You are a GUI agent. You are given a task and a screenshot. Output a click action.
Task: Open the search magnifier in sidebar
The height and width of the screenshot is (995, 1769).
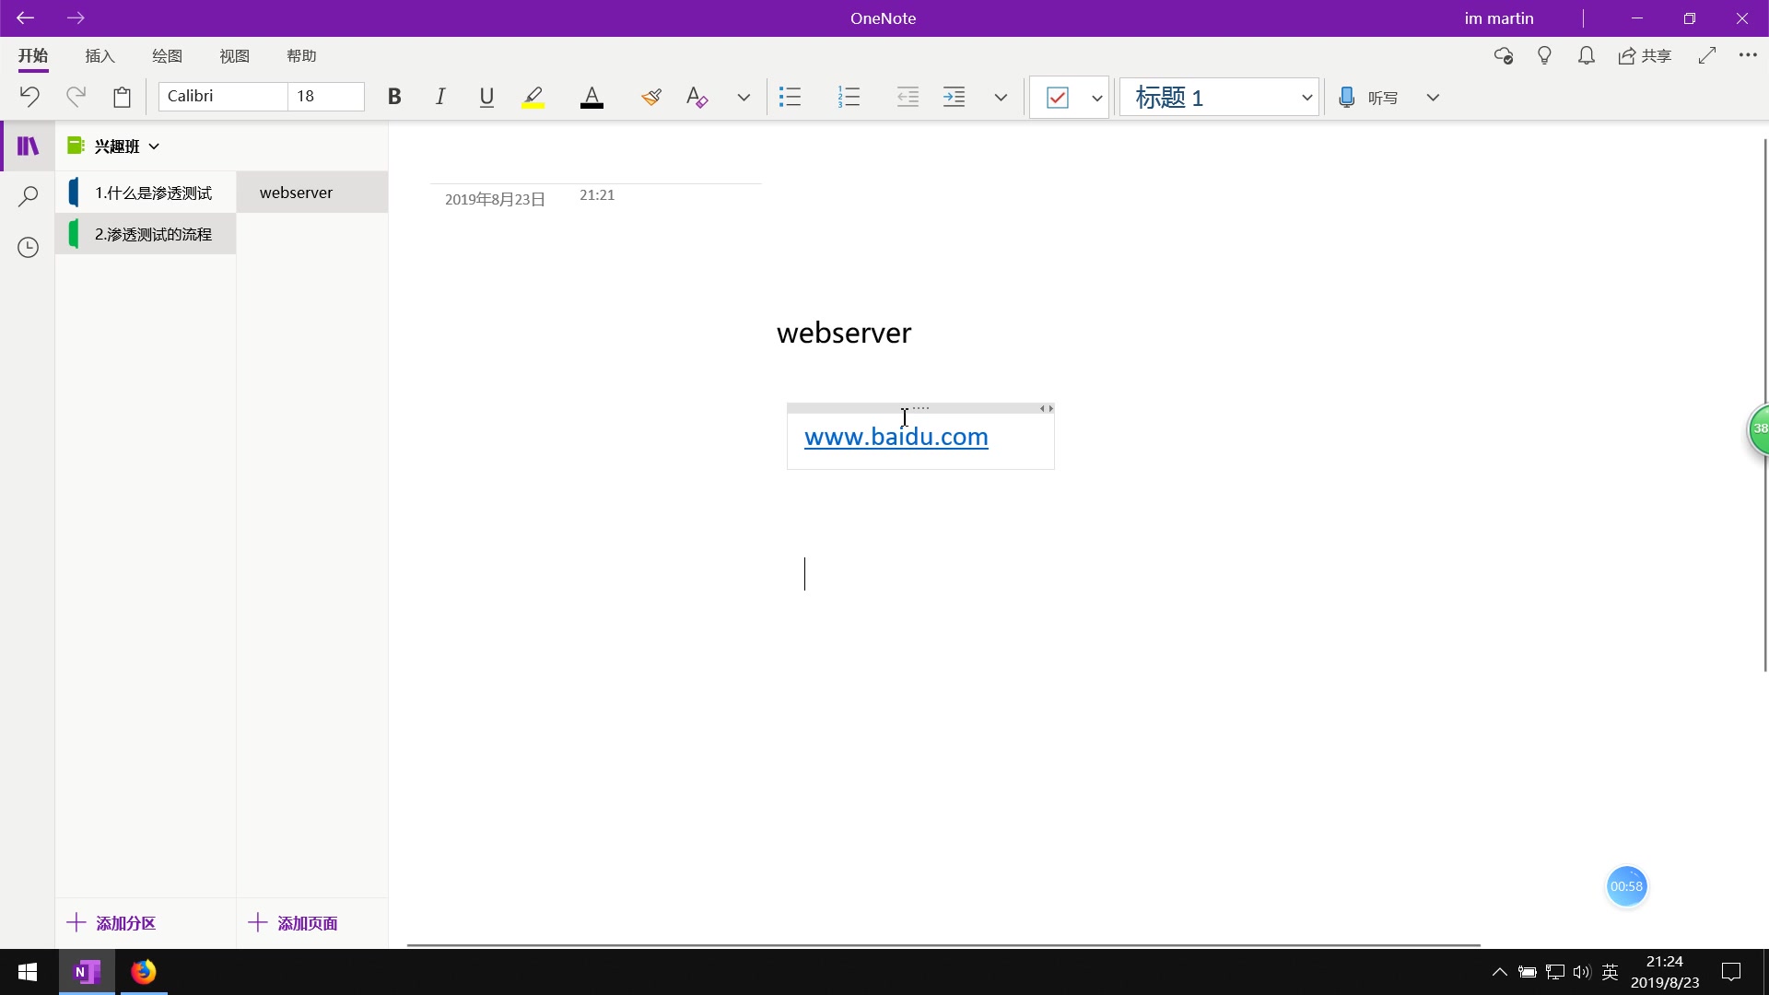(29, 196)
